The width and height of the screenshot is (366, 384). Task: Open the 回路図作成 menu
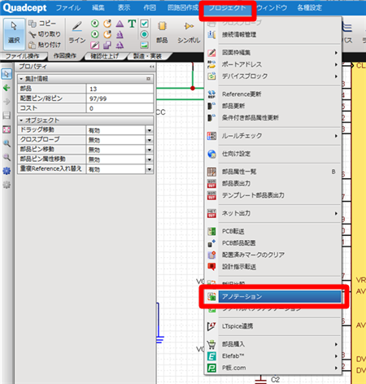click(183, 8)
